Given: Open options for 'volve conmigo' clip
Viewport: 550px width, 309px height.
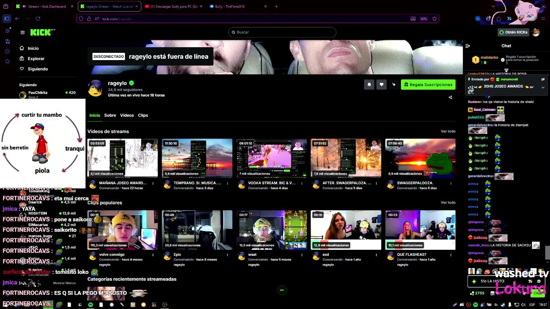Looking at the screenshot, I should pos(153,255).
